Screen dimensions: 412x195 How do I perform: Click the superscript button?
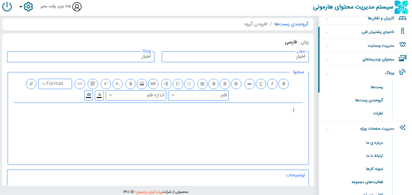tap(106, 84)
